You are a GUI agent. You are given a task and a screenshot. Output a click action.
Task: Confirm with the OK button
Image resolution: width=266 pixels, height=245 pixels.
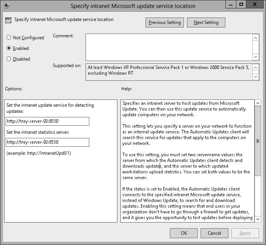pyautogui.click(x=184, y=233)
